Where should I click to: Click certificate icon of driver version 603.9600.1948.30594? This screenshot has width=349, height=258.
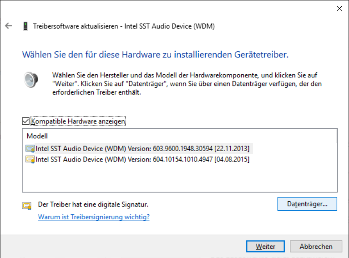click(x=30, y=148)
